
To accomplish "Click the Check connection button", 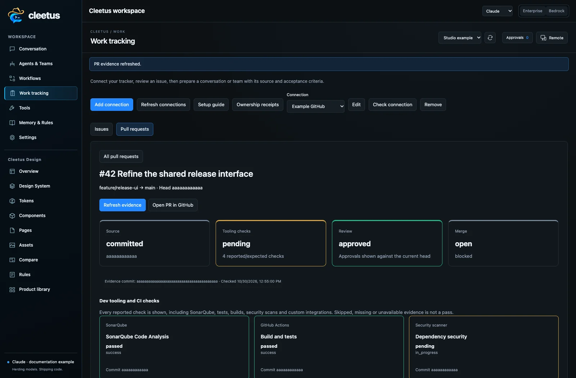I will point(392,105).
